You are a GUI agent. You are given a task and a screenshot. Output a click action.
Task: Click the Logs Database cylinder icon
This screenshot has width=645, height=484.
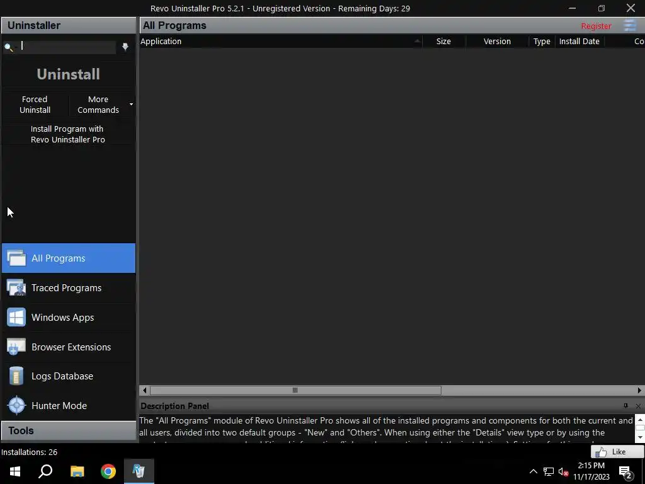16,376
